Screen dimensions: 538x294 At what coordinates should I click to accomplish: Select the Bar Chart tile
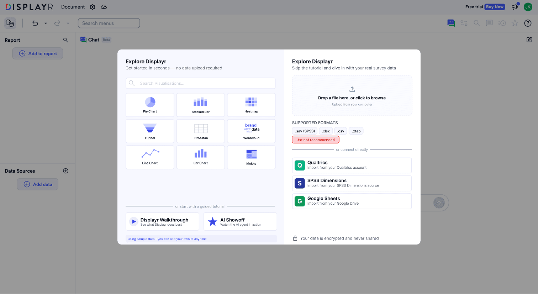pyautogui.click(x=201, y=157)
